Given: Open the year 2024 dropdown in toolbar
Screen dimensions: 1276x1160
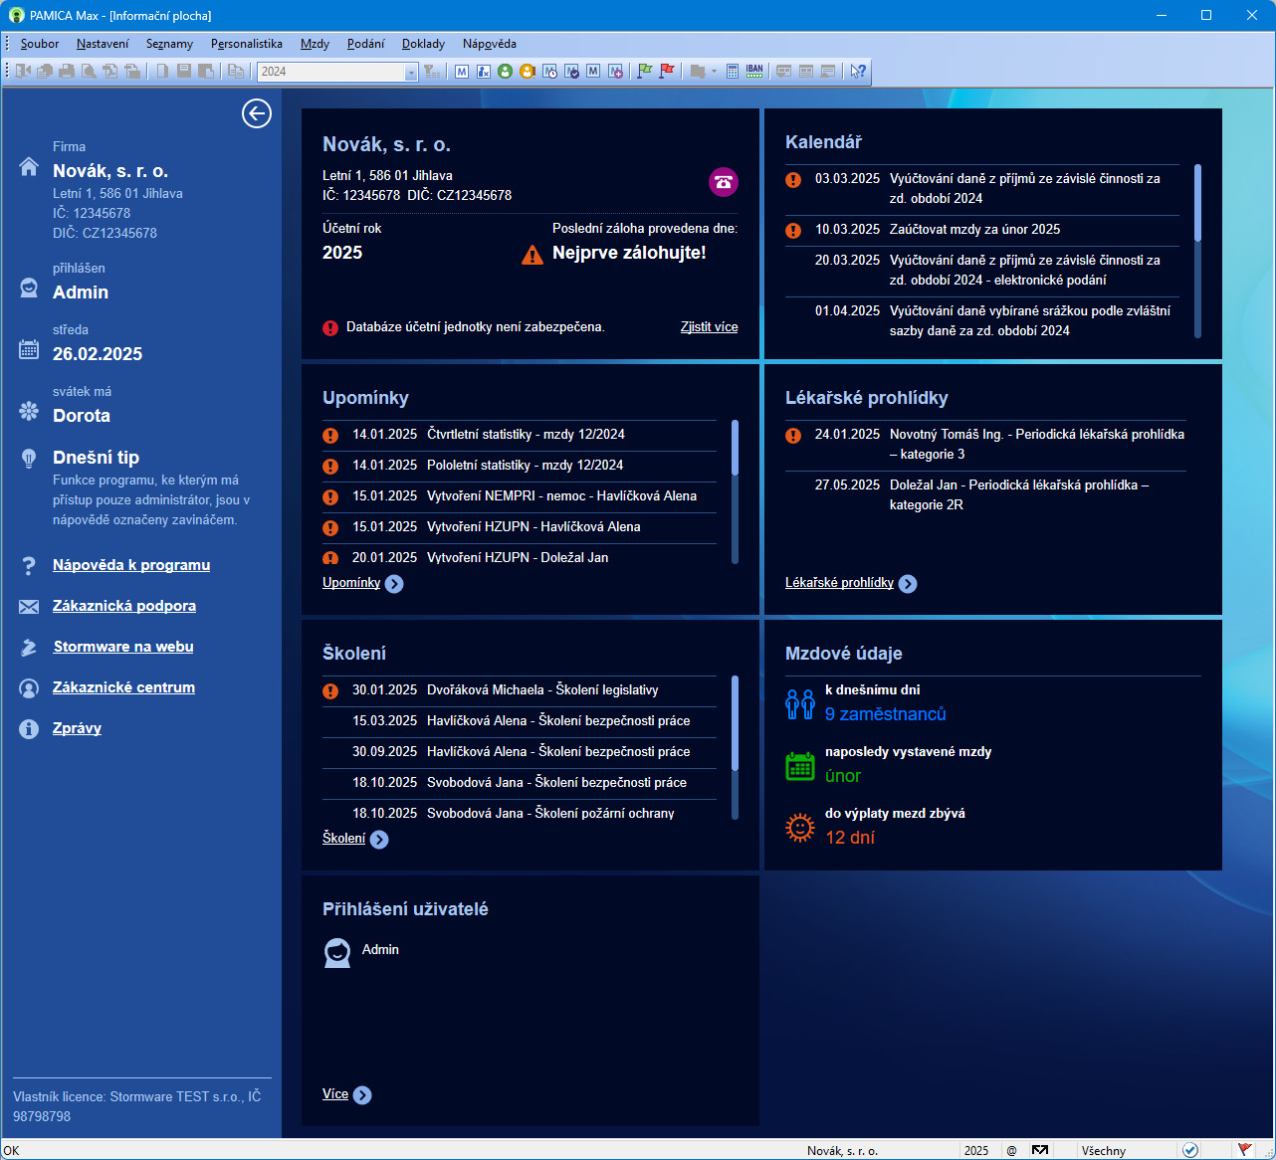Looking at the screenshot, I should pyautogui.click(x=411, y=72).
